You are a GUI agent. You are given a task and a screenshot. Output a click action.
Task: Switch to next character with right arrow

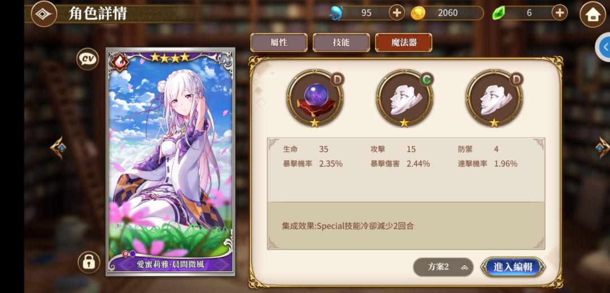603,147
